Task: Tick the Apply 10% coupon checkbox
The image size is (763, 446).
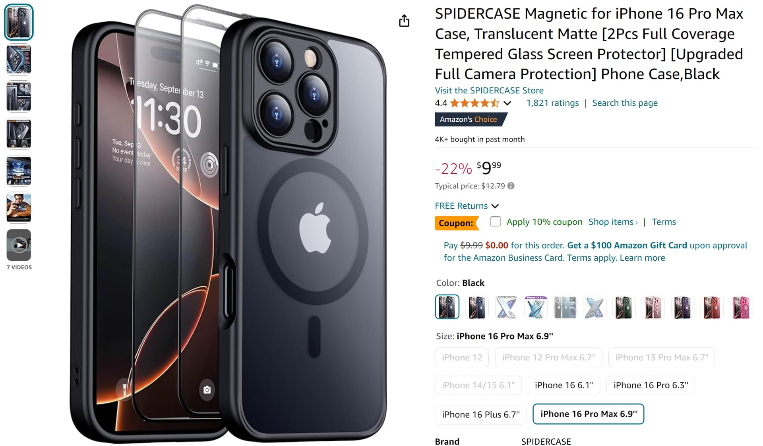Action: [x=495, y=221]
